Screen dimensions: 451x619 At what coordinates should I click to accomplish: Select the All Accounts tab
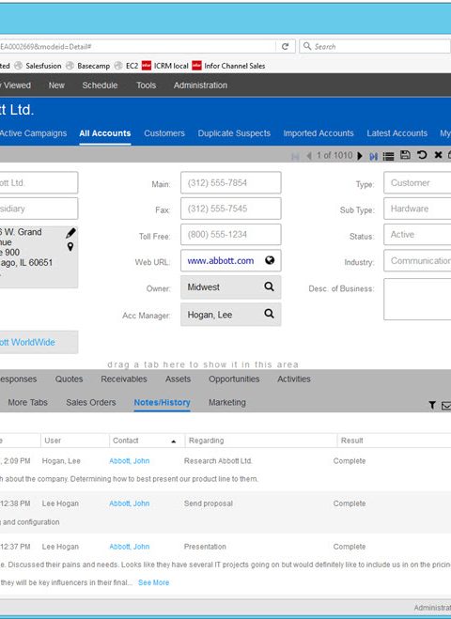[105, 133]
